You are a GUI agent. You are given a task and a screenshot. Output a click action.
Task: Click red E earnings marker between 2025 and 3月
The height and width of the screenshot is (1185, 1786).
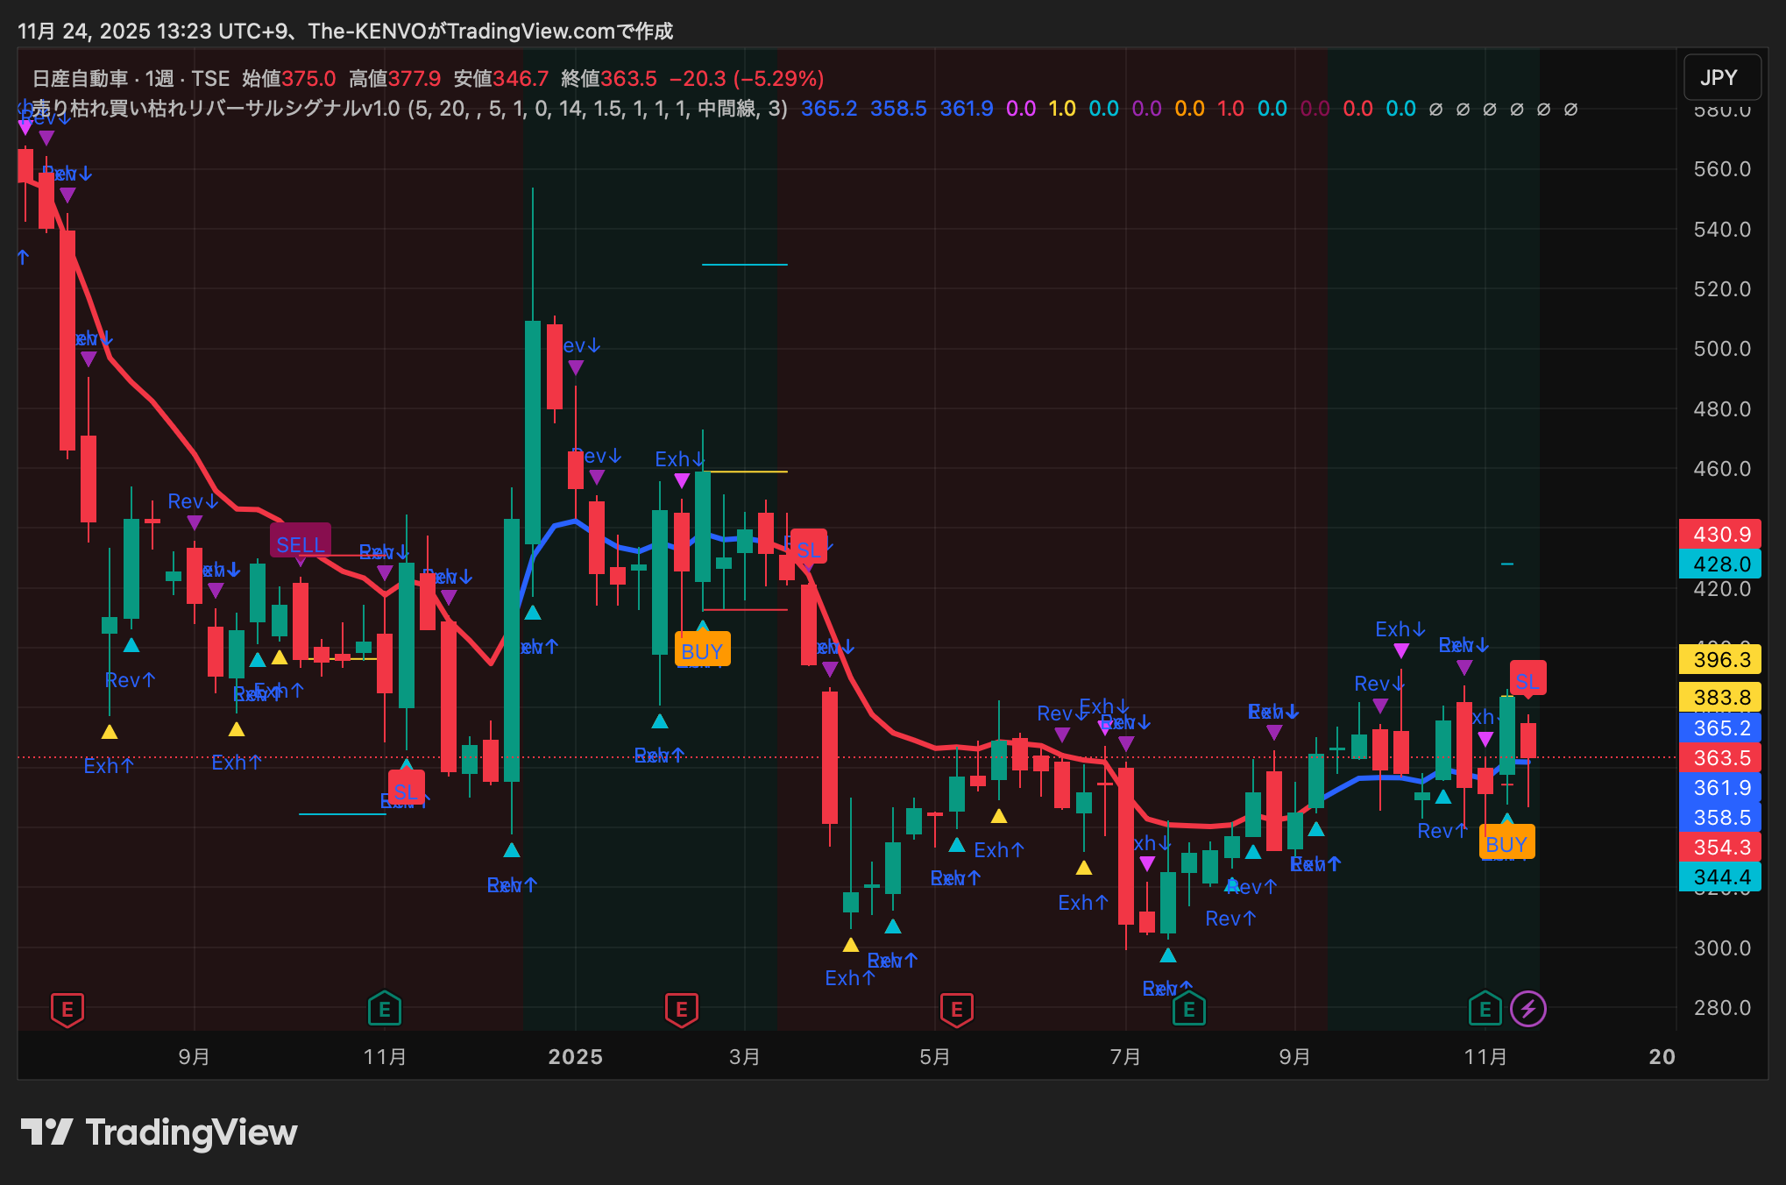coord(681,1009)
